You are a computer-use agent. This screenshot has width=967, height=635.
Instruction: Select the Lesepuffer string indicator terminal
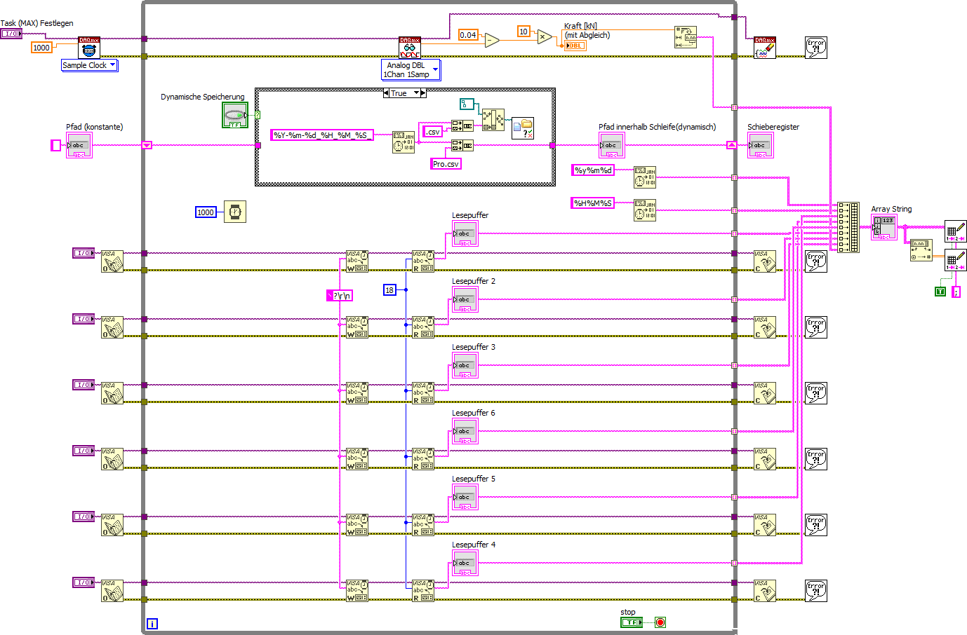click(x=465, y=233)
